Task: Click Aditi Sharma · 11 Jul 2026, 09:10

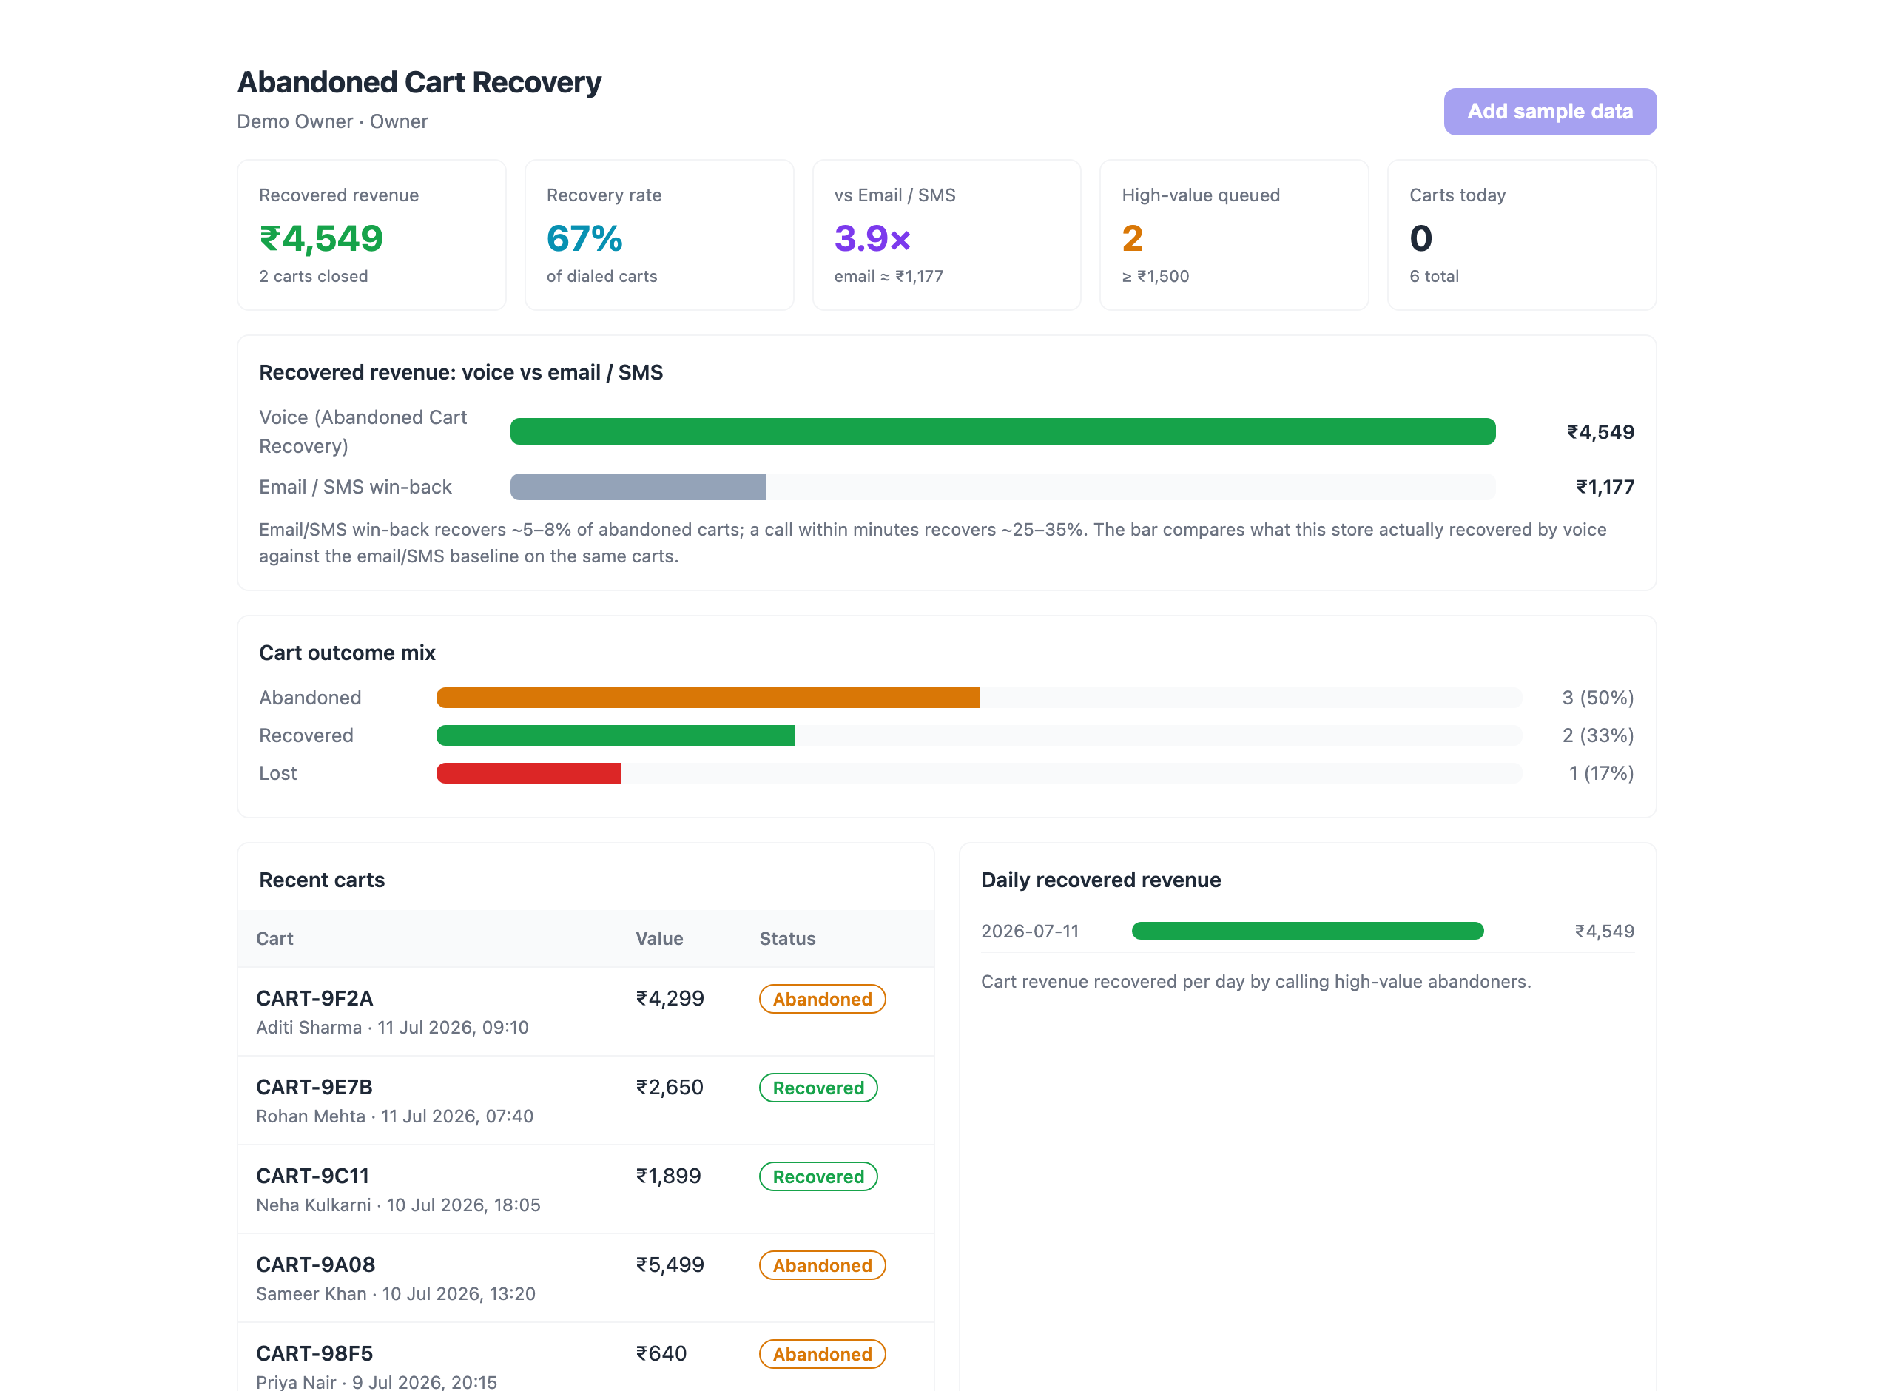Action: tap(392, 1027)
